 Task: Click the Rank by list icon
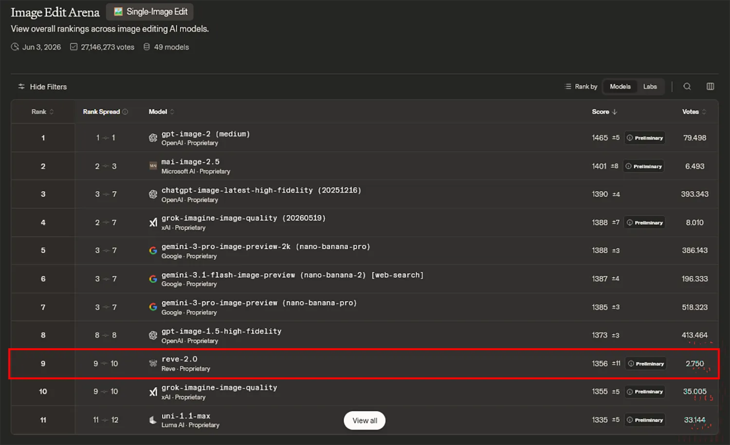pos(568,87)
